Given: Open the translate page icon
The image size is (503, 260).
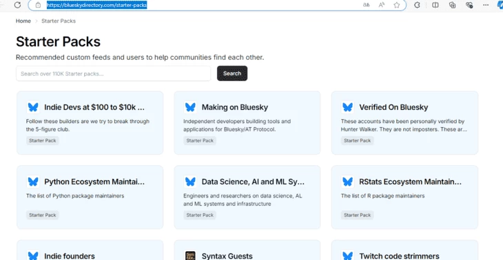Looking at the screenshot, I should [x=366, y=5].
